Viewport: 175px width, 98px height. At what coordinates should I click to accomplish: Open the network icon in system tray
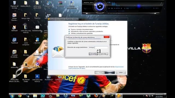coord(150,96)
